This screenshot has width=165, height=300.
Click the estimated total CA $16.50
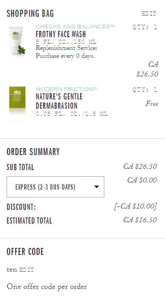(x=140, y=220)
